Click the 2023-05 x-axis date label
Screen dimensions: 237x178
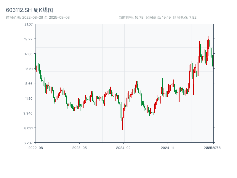tap(79, 147)
